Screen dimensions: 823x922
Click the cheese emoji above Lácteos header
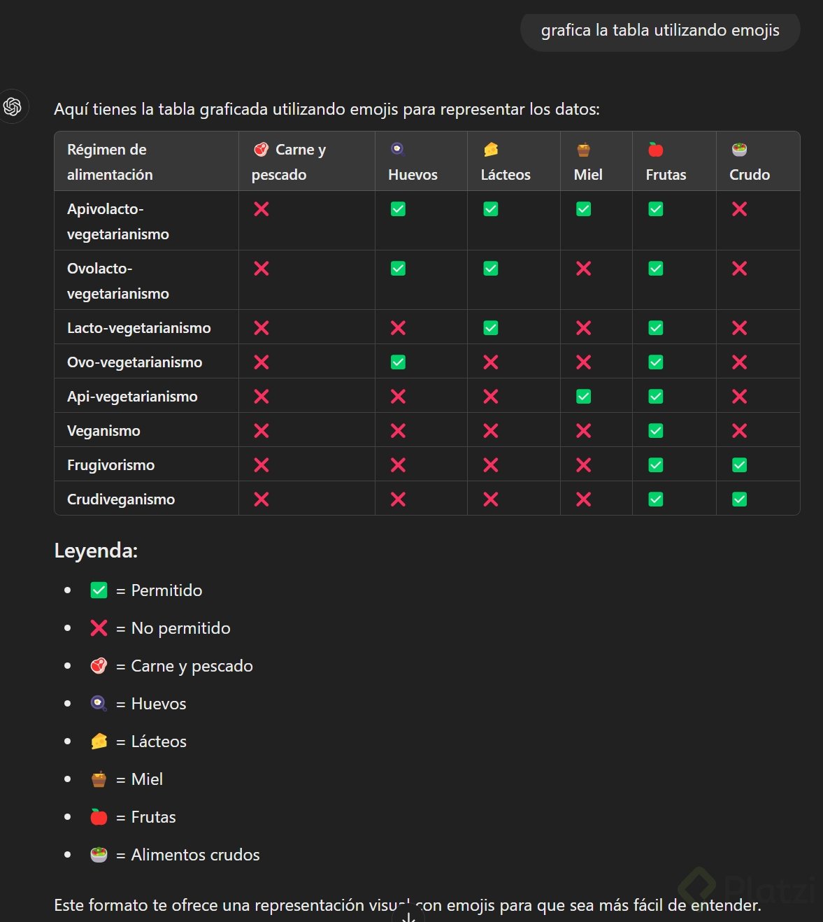pos(491,149)
